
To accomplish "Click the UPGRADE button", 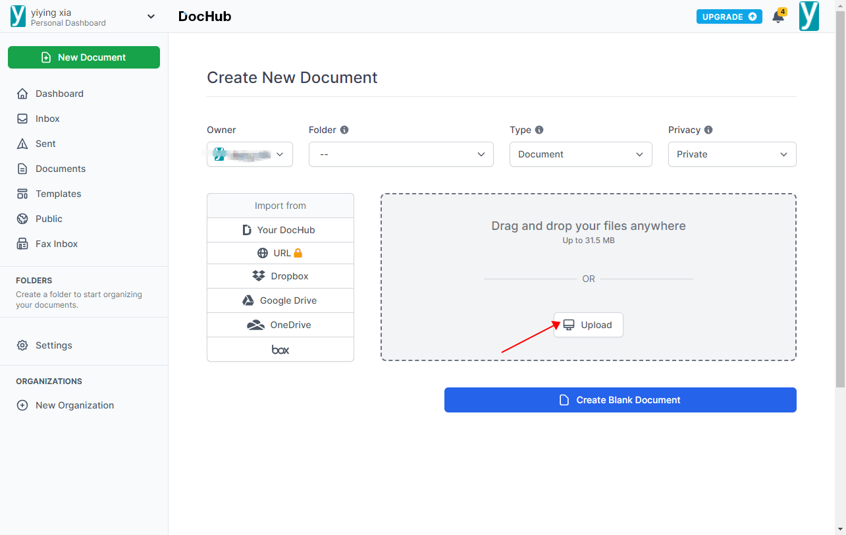I will (x=729, y=16).
